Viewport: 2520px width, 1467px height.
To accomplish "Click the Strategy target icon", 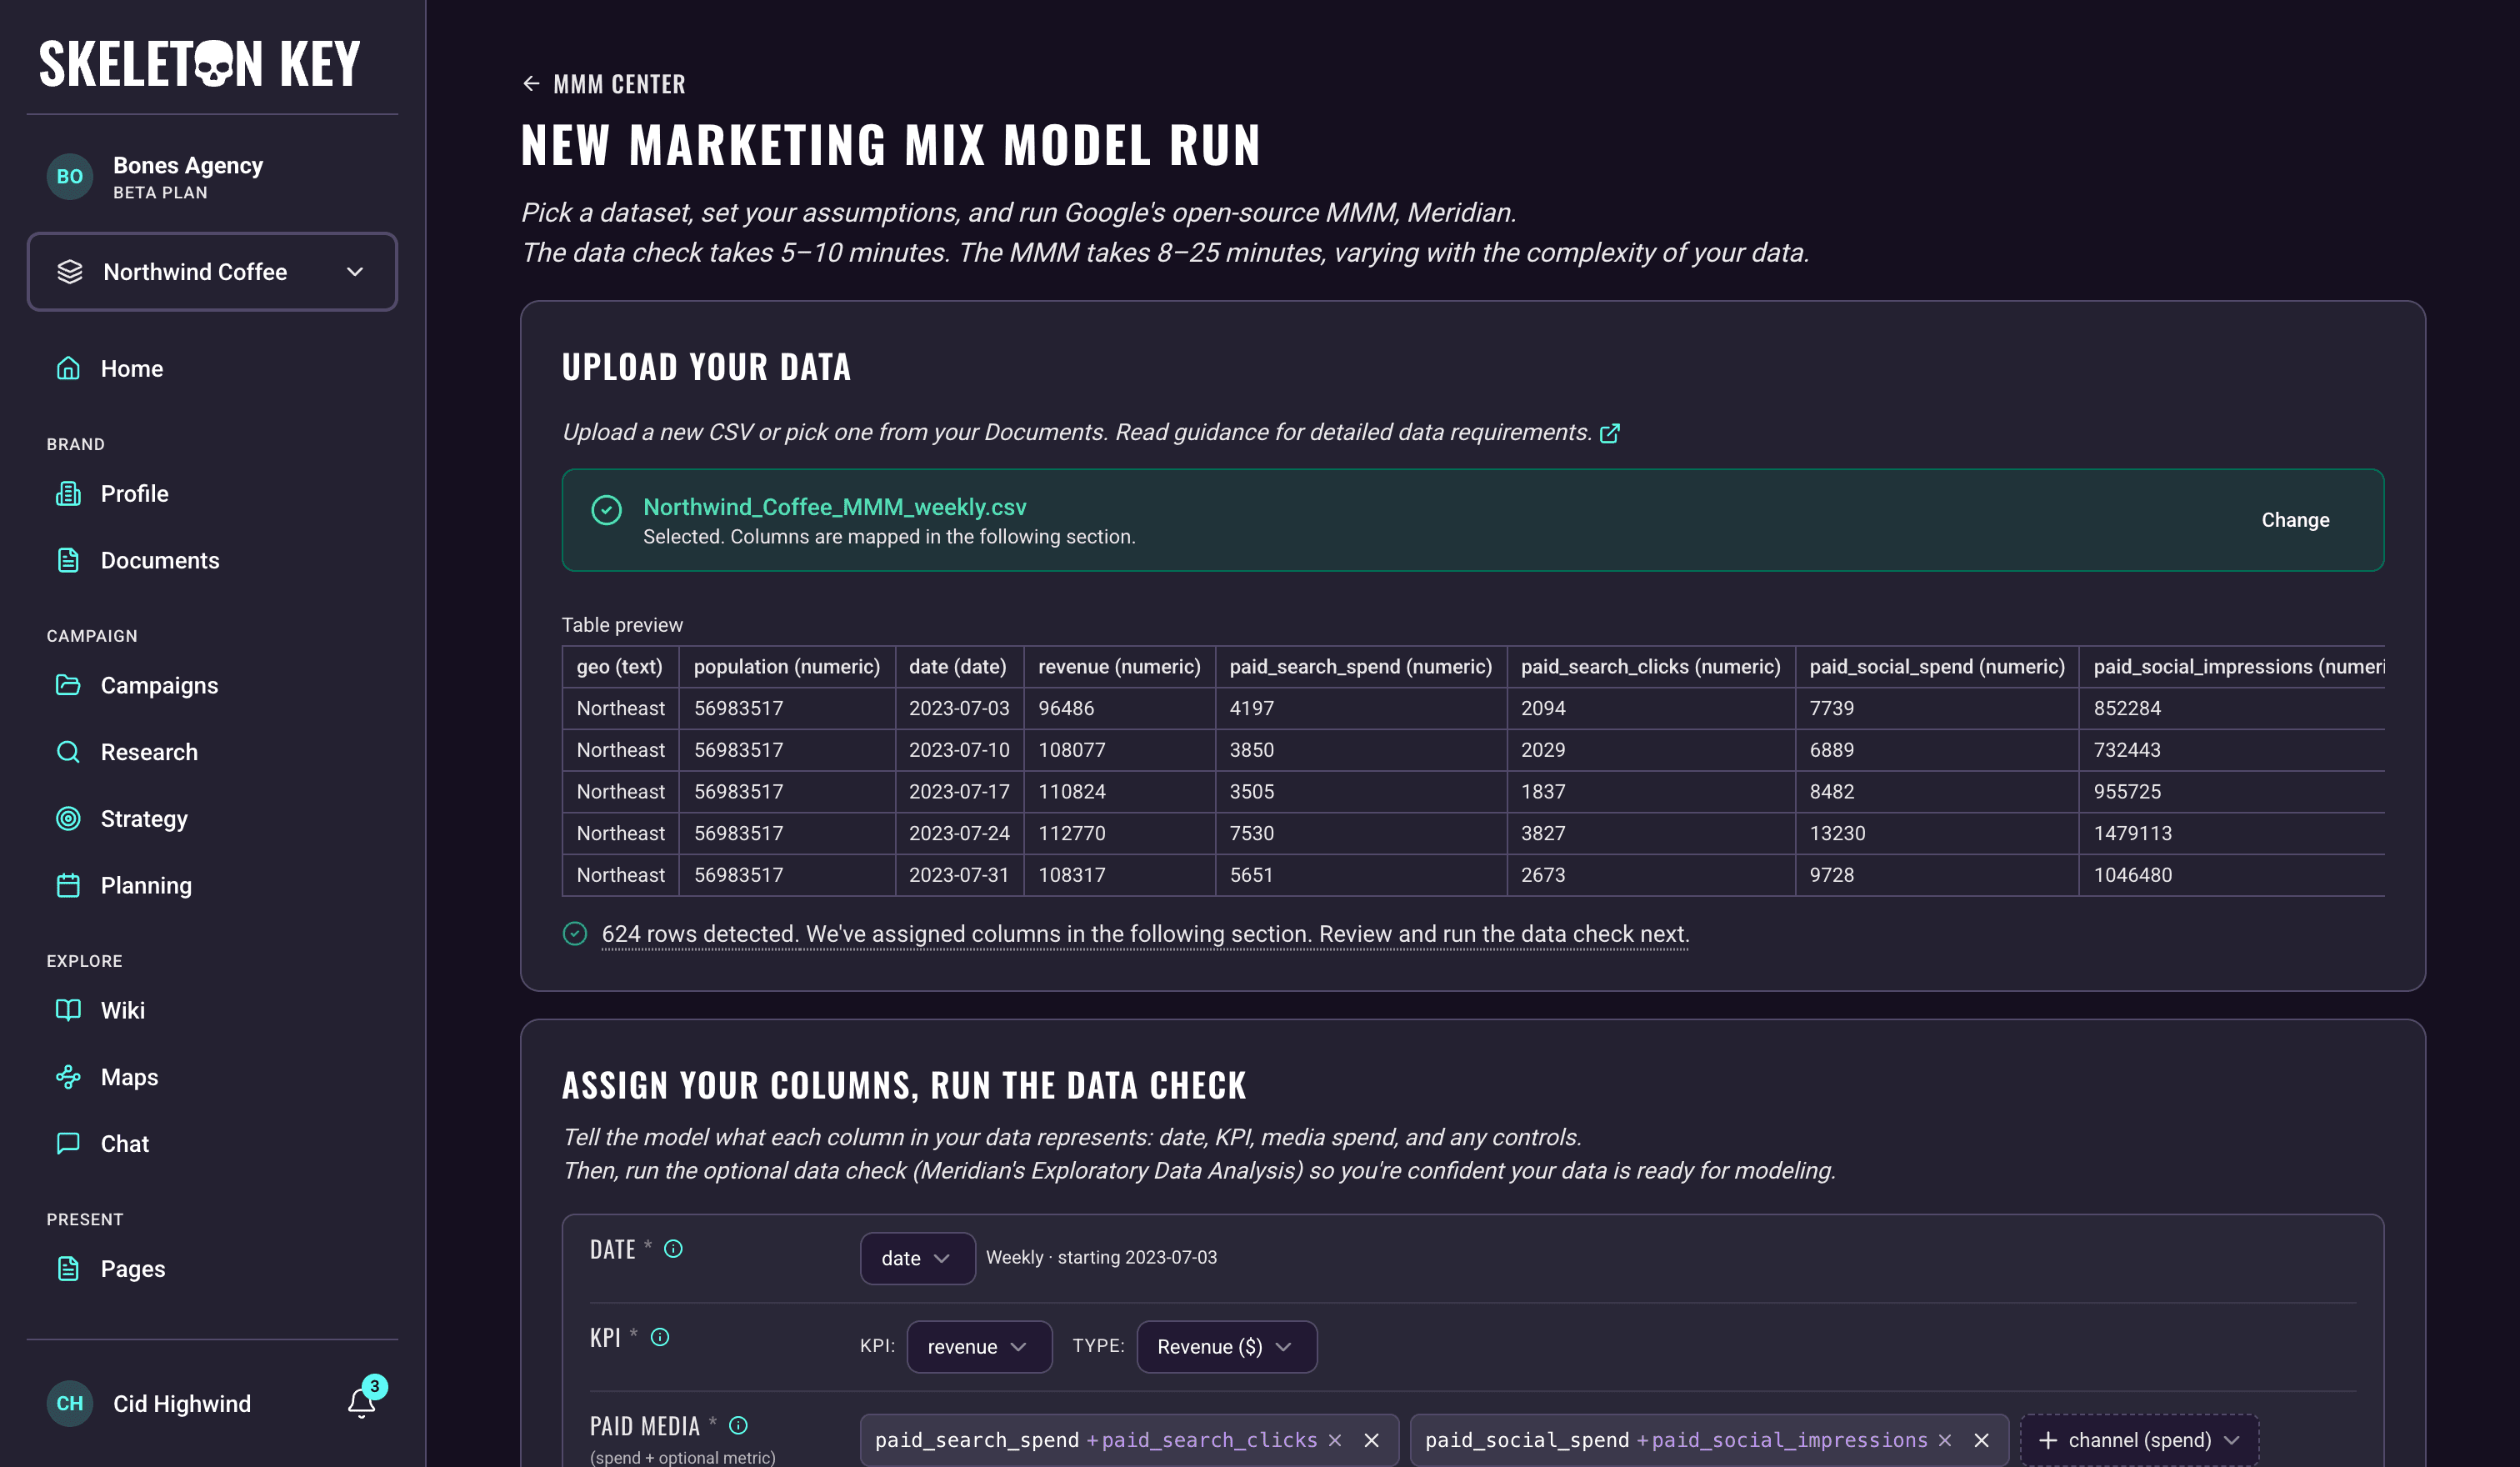I will (x=68, y=818).
